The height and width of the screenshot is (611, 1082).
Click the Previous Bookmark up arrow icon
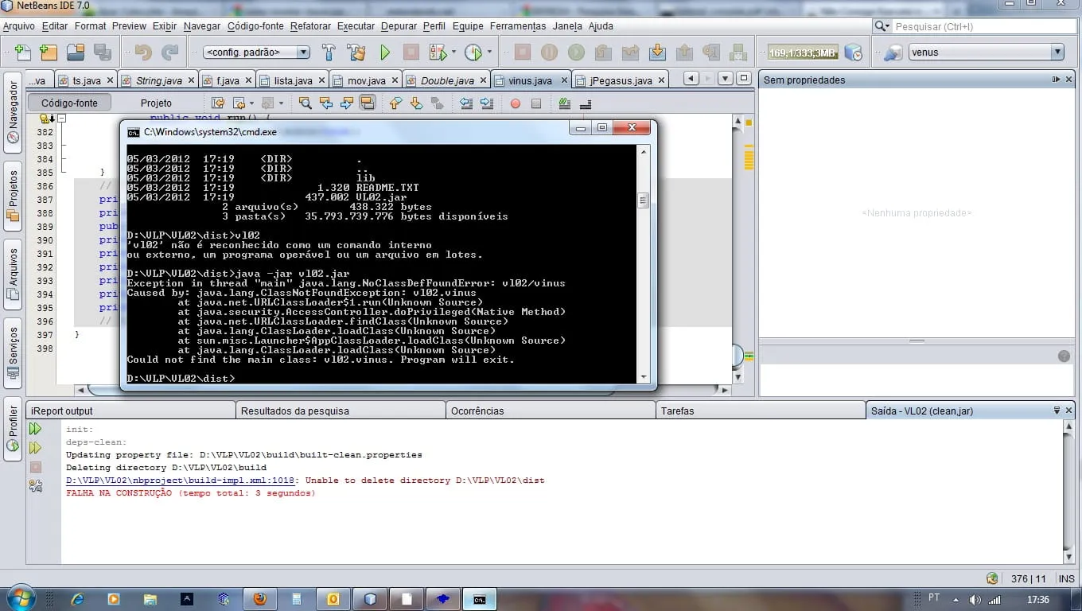pos(395,103)
